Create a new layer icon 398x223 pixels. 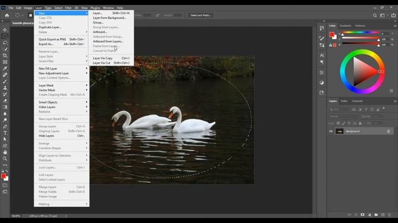(x=383, y=215)
